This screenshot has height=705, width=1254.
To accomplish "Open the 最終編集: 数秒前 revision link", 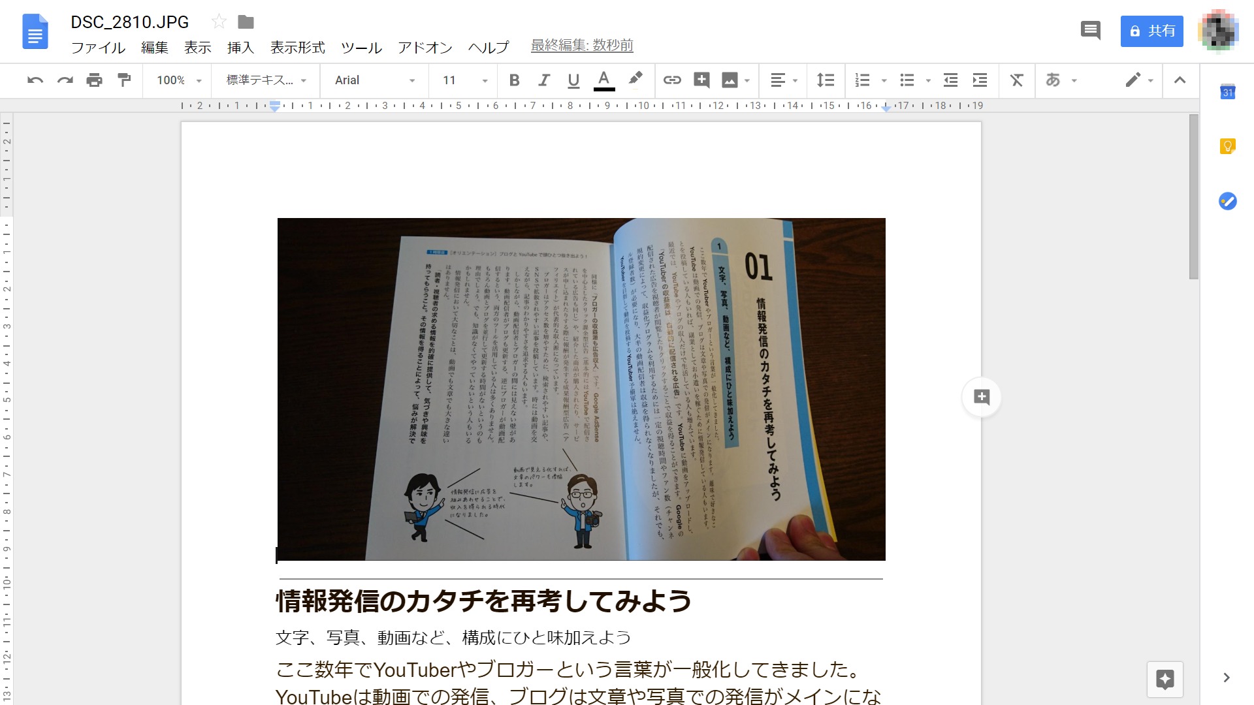I will pyautogui.click(x=582, y=45).
